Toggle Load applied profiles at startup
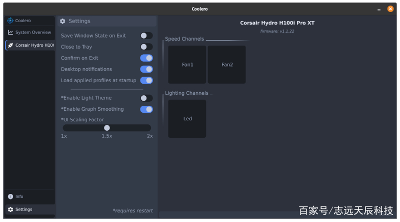This screenshot has width=400, height=222. click(146, 80)
